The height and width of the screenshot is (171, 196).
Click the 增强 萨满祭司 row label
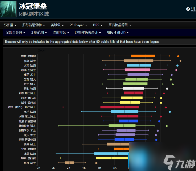pyautogui.click(x=27, y=121)
